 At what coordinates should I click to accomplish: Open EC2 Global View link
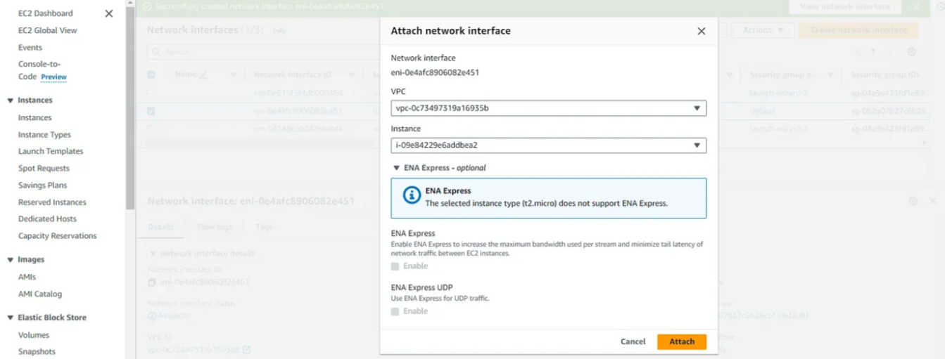[x=48, y=30]
